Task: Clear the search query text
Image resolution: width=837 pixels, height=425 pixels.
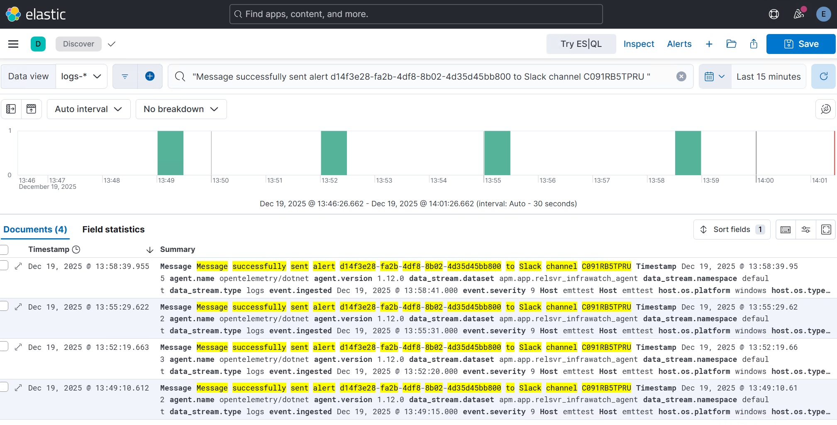Action: [681, 76]
